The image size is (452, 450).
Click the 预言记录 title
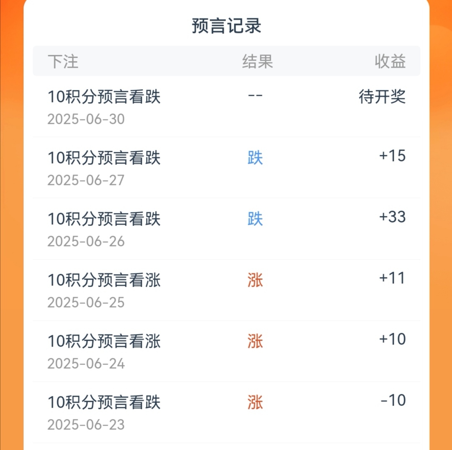pyautogui.click(x=226, y=26)
